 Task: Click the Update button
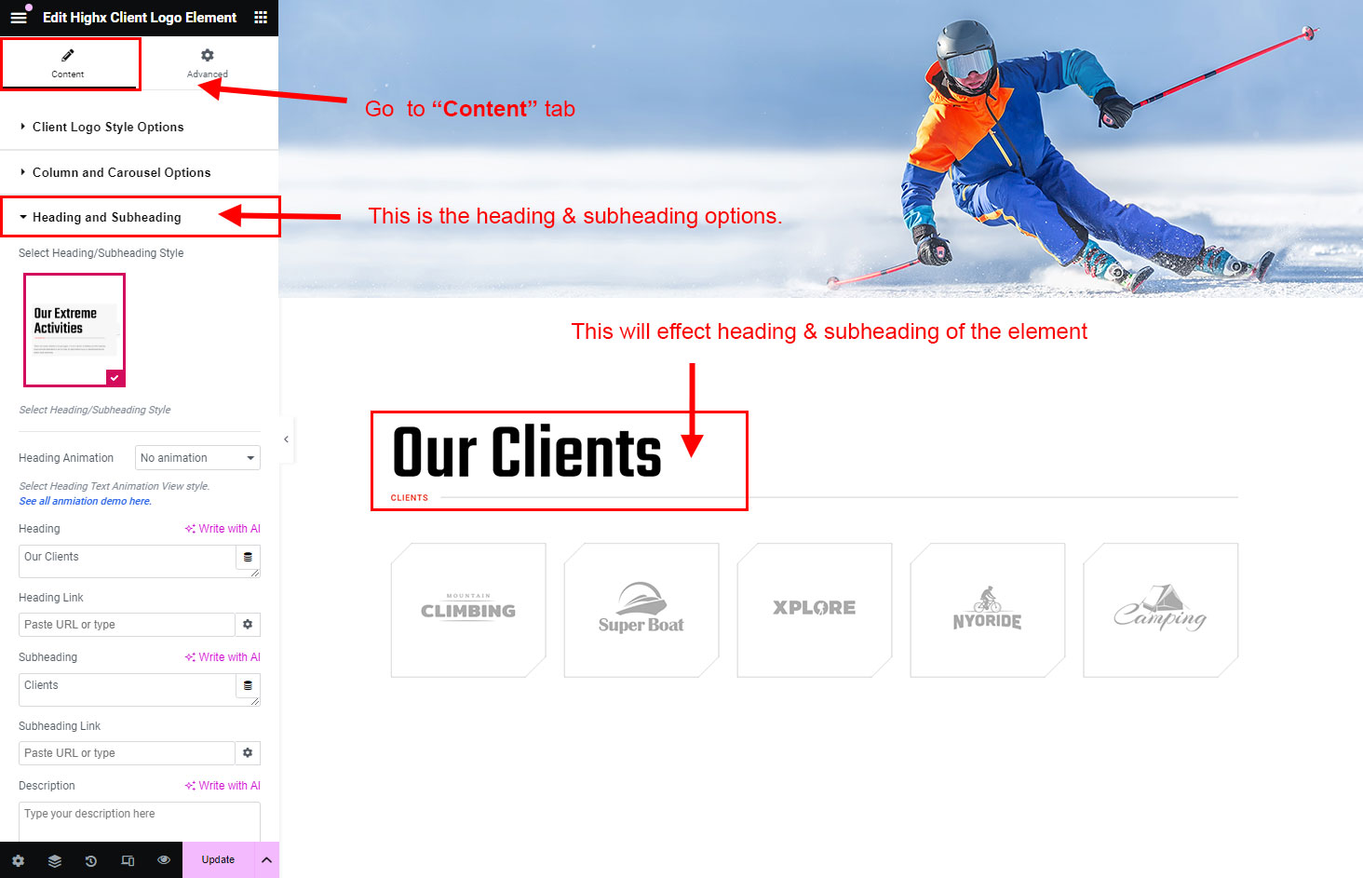coord(218,860)
